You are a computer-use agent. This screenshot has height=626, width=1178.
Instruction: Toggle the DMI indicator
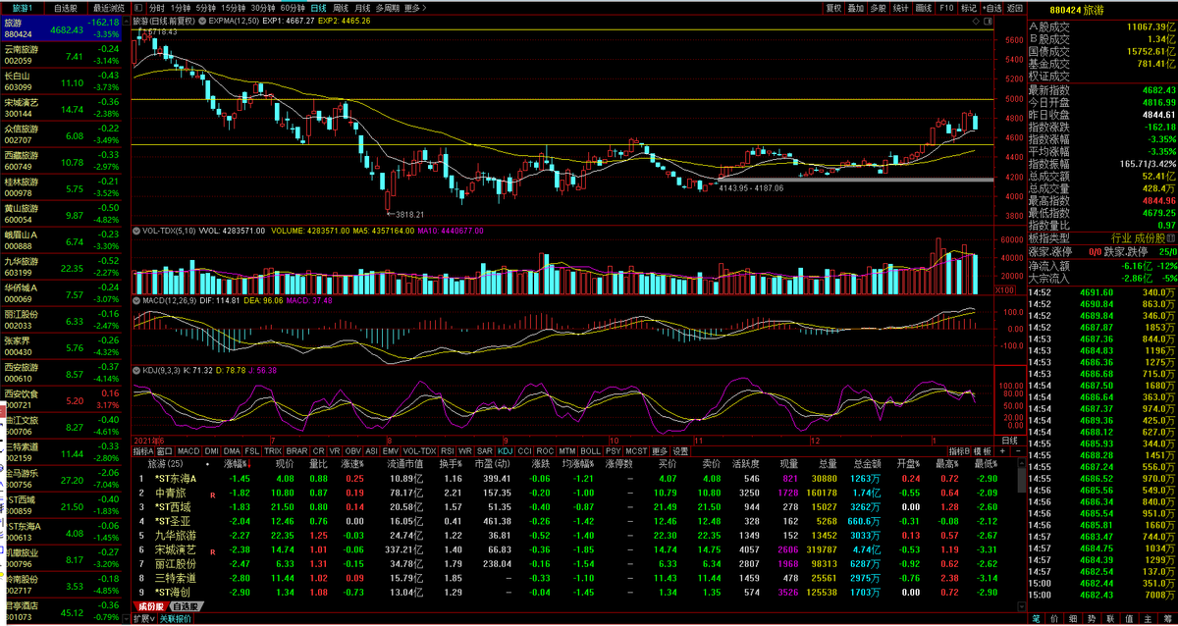coord(211,451)
